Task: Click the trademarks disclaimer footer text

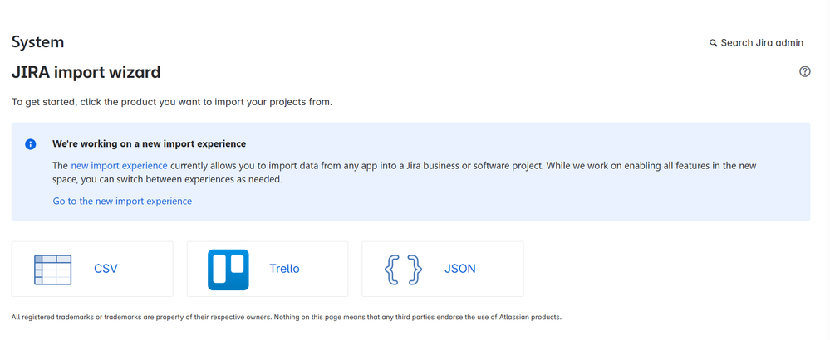Action: 287,318
